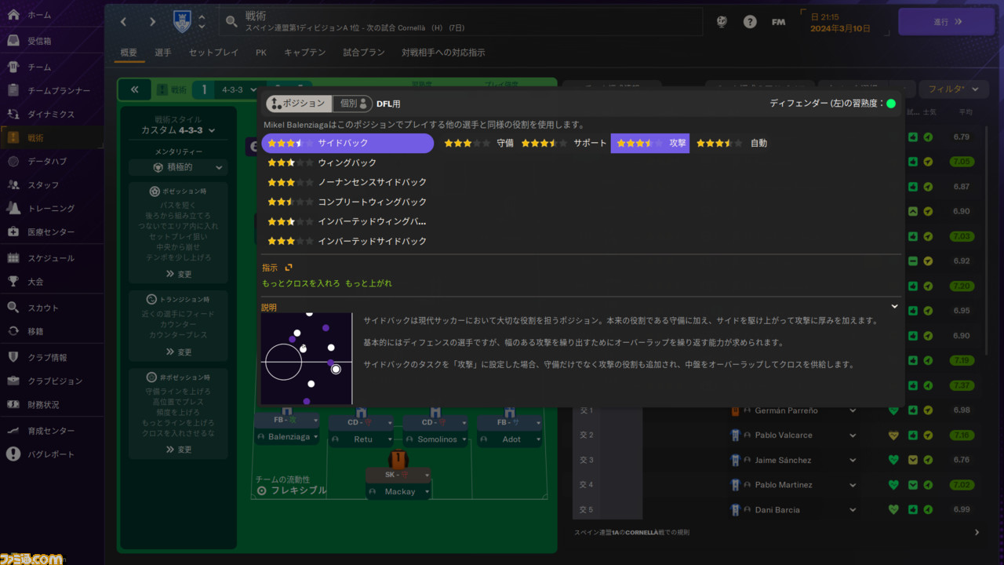1004x565 pixels.
Task: Click the チーム shirt icon
Action: (13, 67)
